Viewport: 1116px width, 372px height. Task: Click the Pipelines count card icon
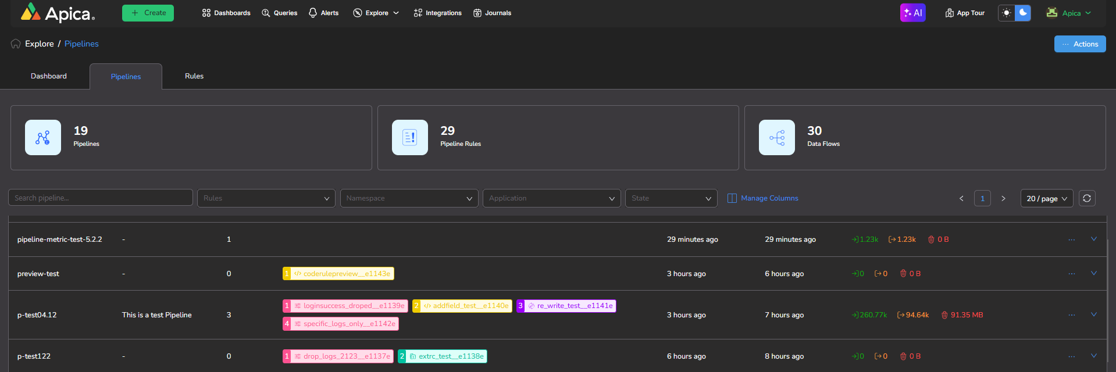pyautogui.click(x=43, y=138)
